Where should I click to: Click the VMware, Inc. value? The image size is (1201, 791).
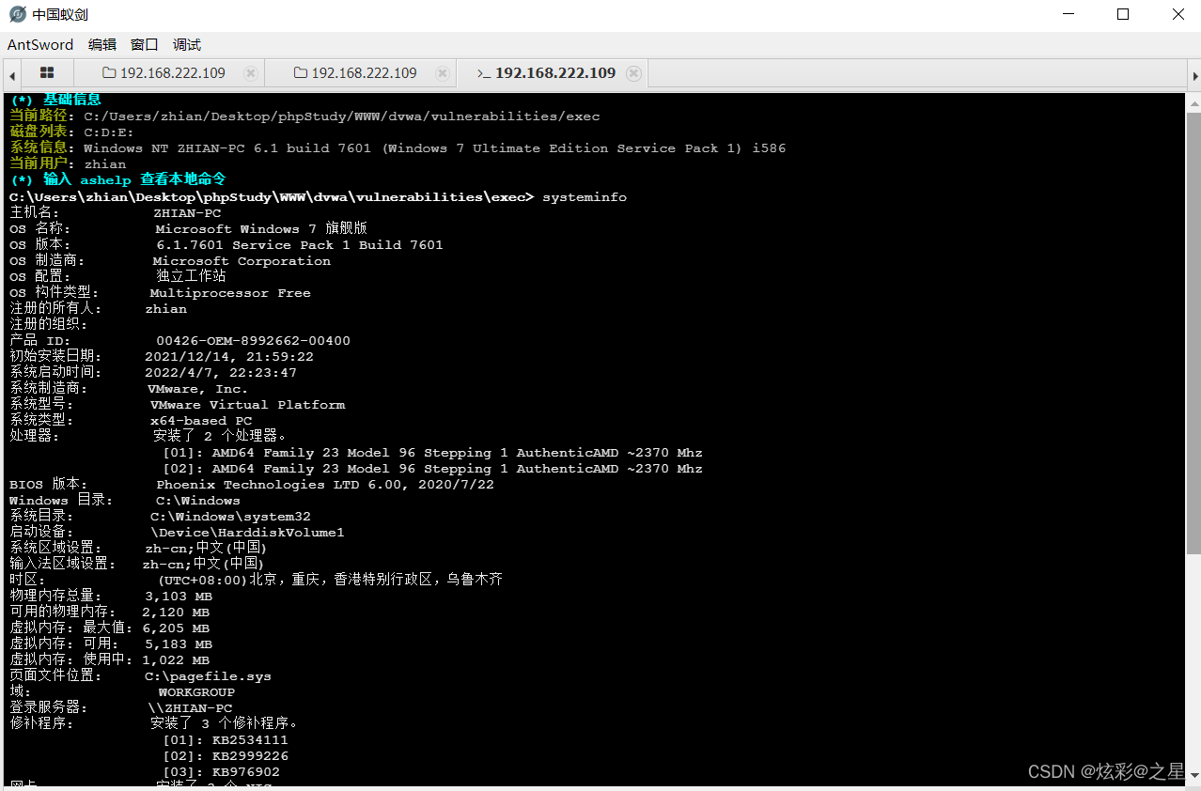[198, 389]
